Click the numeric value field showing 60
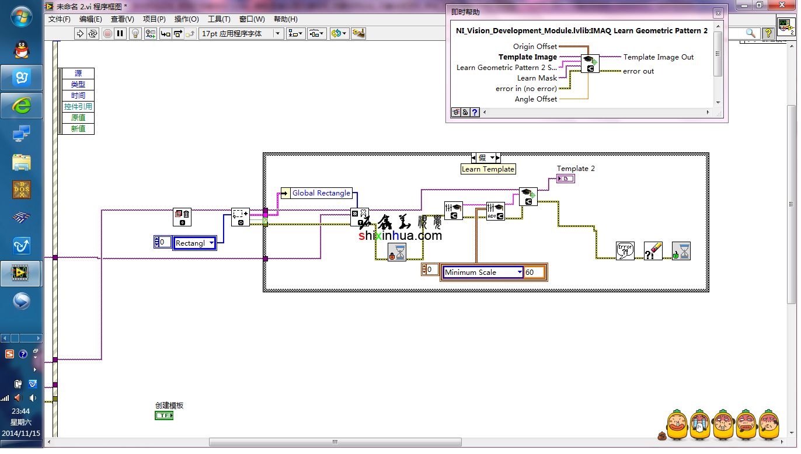This screenshot has height=454, width=801. tap(534, 273)
